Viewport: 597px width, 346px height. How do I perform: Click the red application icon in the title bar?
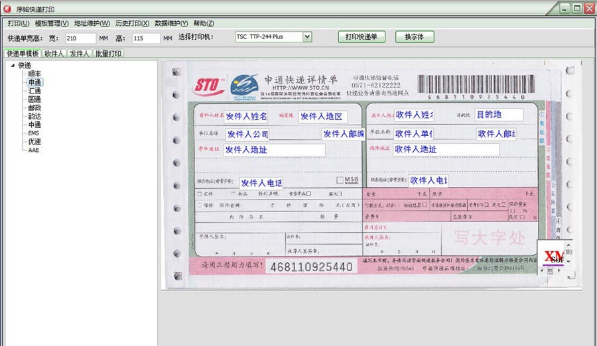pos(7,9)
